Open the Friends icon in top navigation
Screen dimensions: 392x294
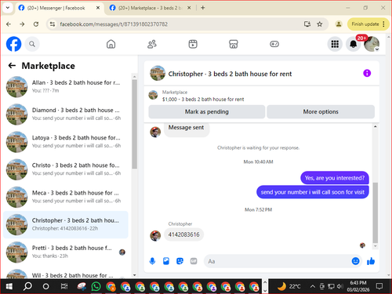coord(152,44)
